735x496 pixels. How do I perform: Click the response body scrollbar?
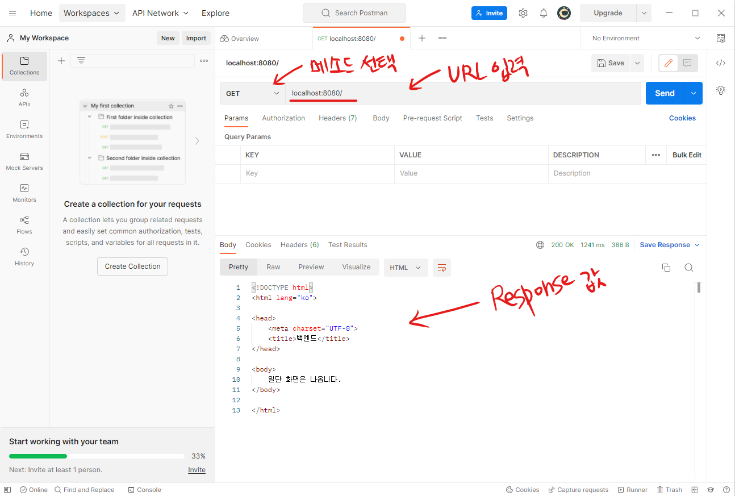coord(699,287)
